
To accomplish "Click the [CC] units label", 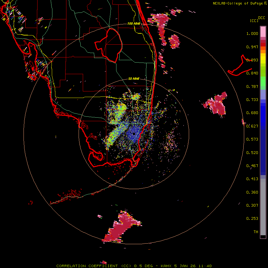I will (x=254, y=21).
